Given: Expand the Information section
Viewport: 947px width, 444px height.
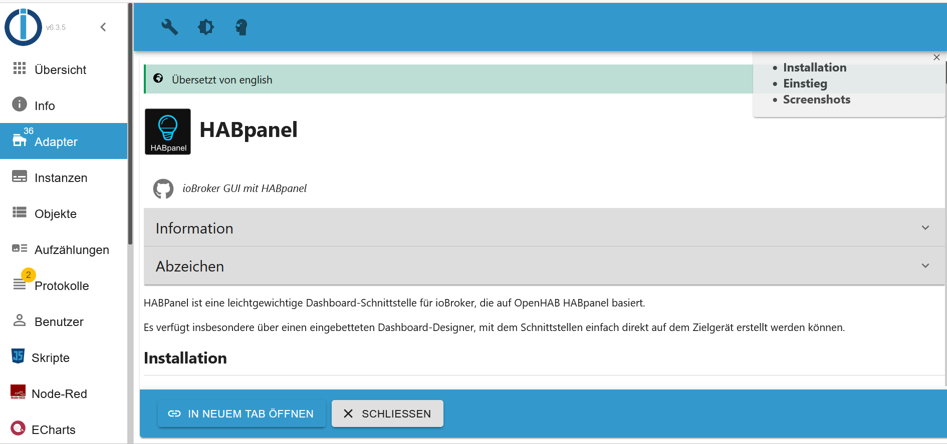Looking at the screenshot, I should [x=544, y=228].
